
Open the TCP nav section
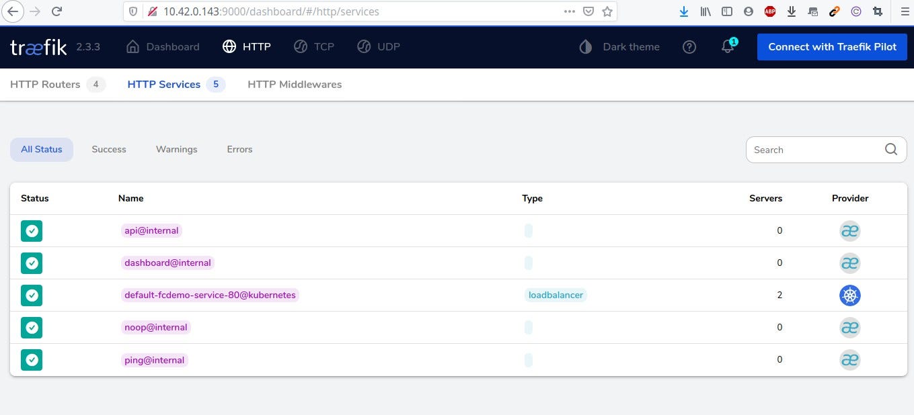(314, 47)
